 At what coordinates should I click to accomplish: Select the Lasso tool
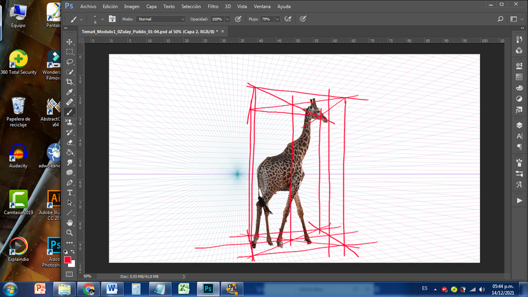click(69, 62)
